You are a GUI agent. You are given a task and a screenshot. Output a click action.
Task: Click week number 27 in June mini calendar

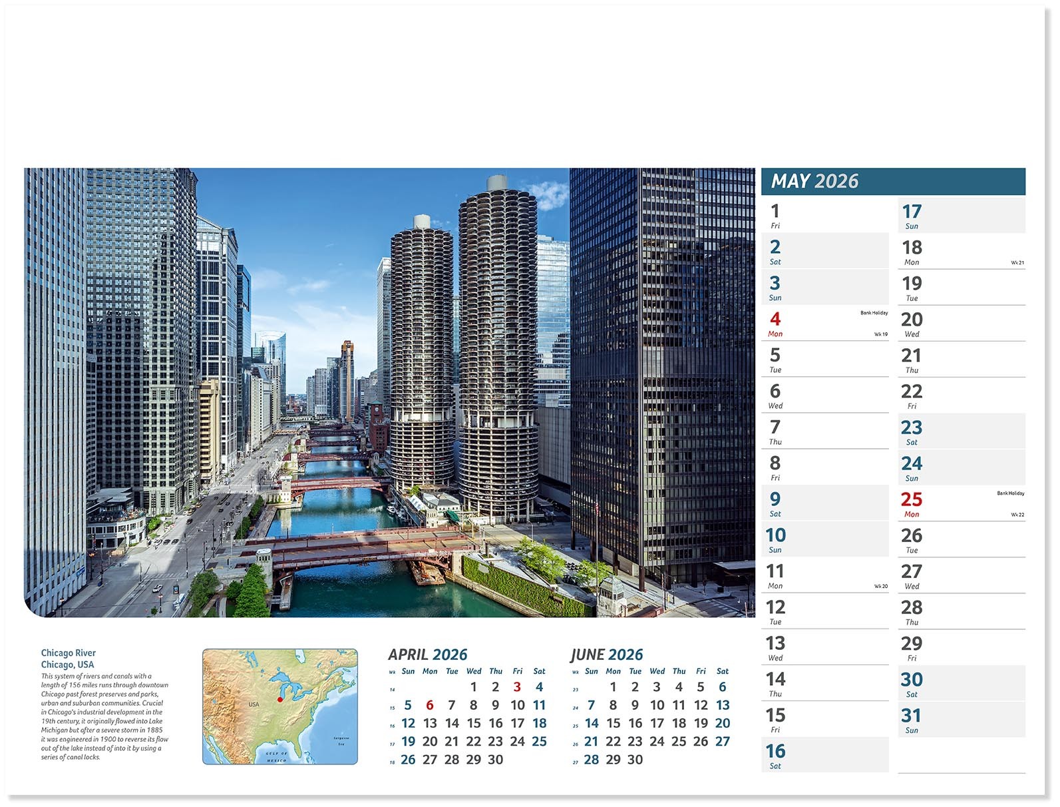pyautogui.click(x=576, y=762)
